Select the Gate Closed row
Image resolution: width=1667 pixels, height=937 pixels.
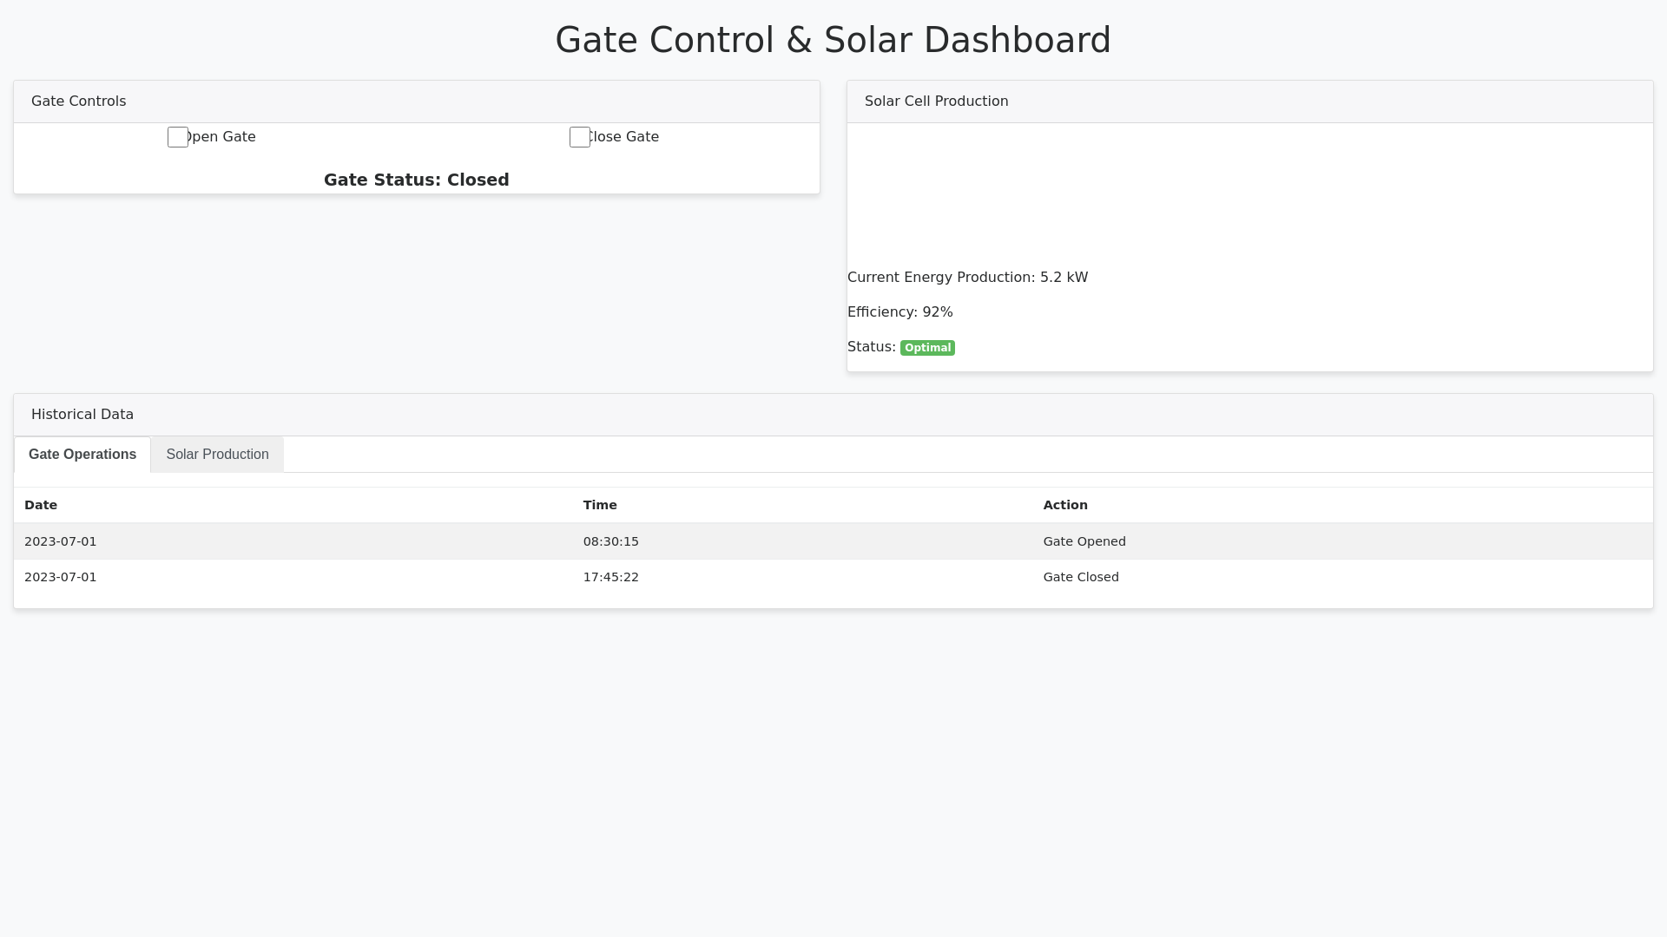[1080, 576]
